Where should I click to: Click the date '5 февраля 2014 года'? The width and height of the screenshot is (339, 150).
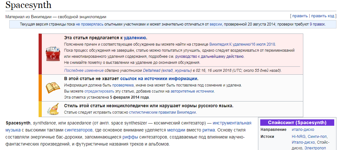pyautogui.click(x=129, y=97)
